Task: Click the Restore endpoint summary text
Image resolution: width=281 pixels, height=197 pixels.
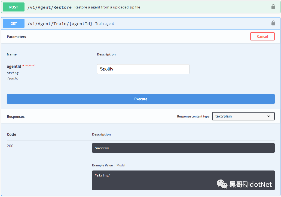Action: point(107,7)
